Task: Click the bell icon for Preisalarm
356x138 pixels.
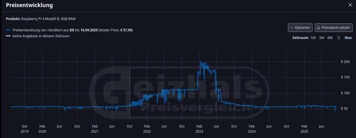Action: tap(318, 28)
